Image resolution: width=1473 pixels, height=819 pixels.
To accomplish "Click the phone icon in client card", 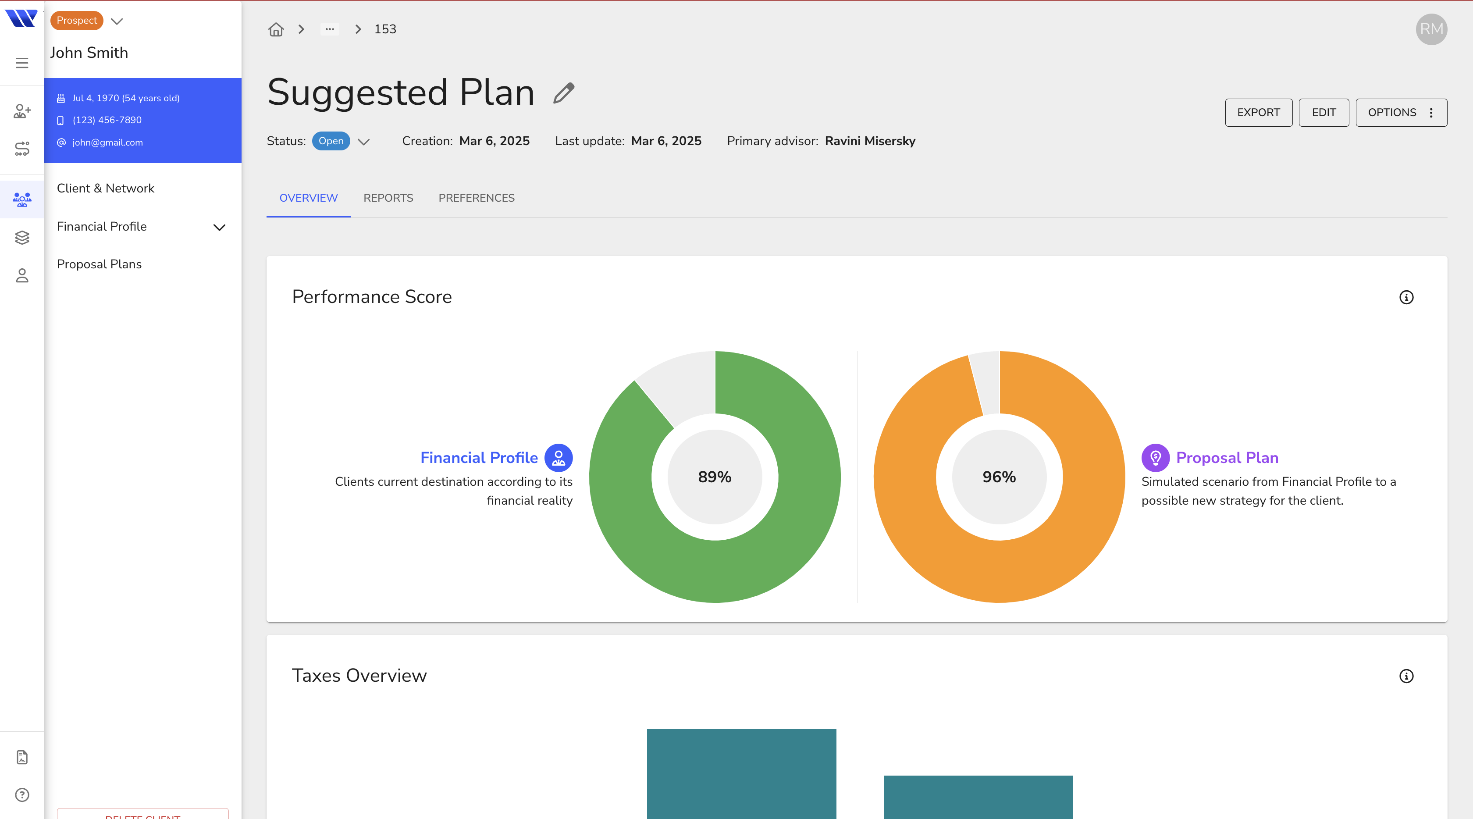I will coord(60,121).
